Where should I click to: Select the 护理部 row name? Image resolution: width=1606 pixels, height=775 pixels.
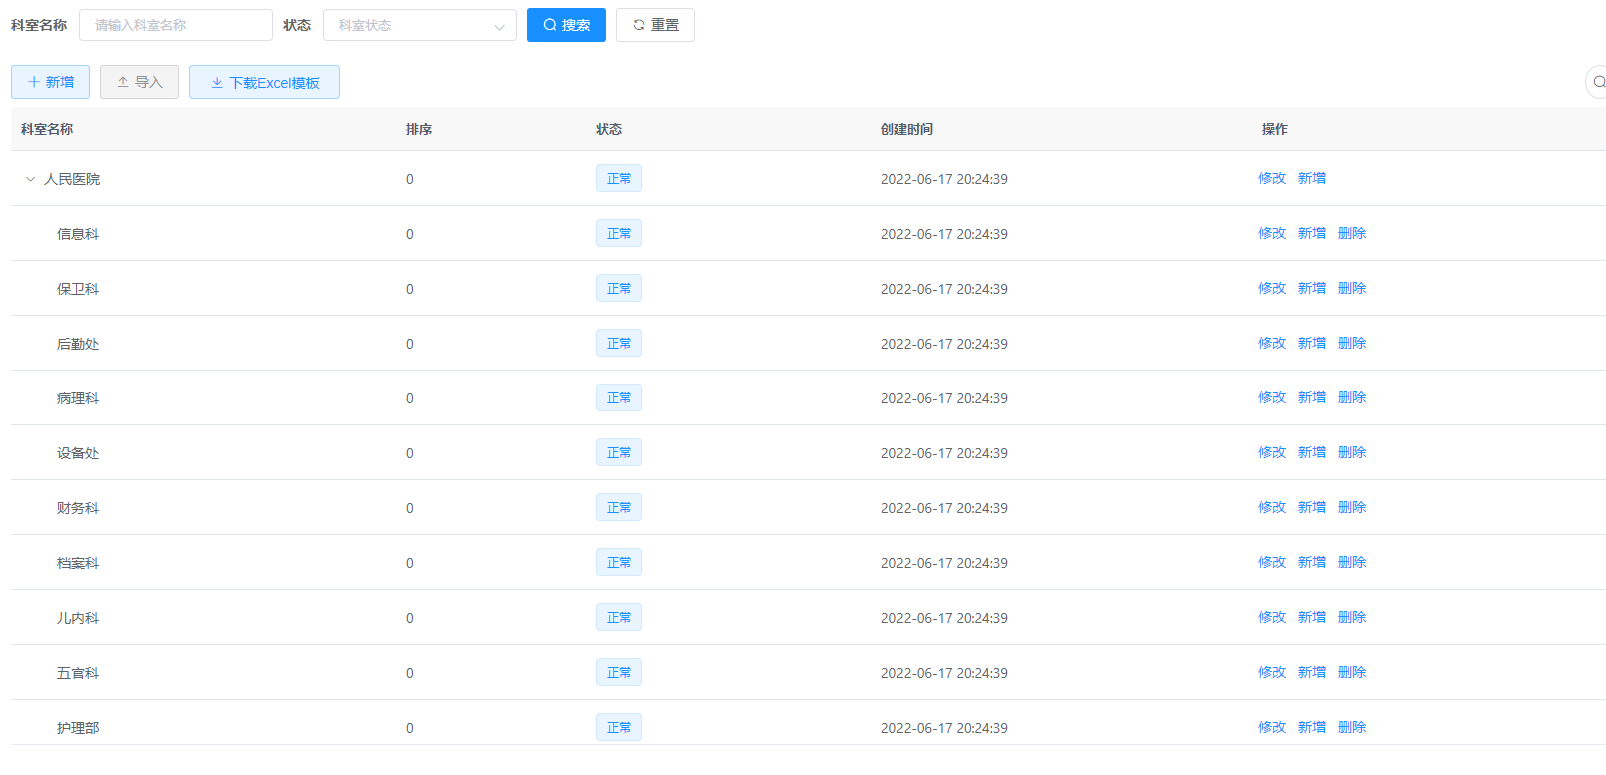pyautogui.click(x=78, y=728)
